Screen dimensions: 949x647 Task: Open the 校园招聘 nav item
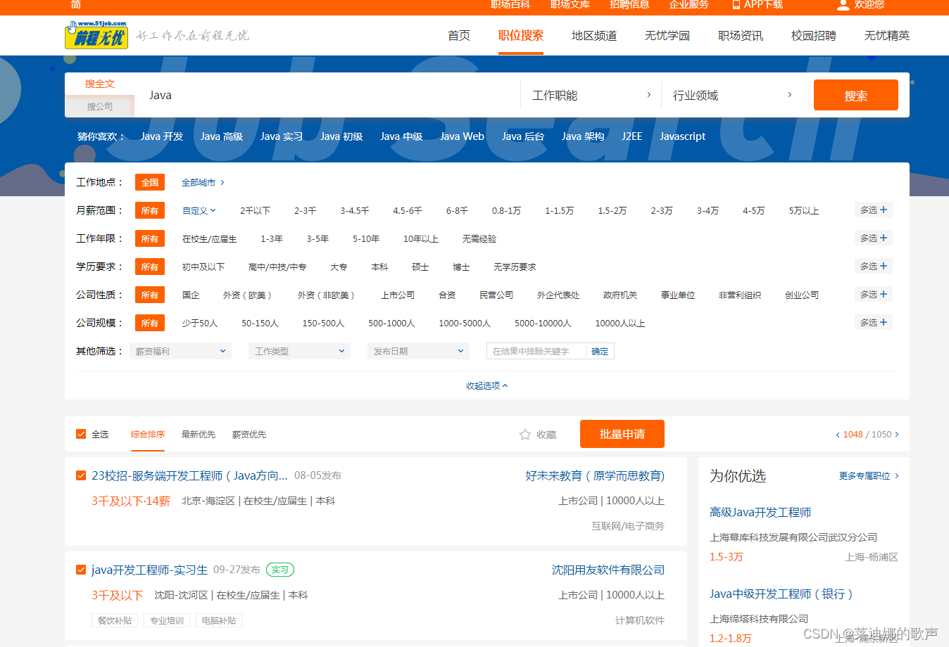pyautogui.click(x=814, y=35)
